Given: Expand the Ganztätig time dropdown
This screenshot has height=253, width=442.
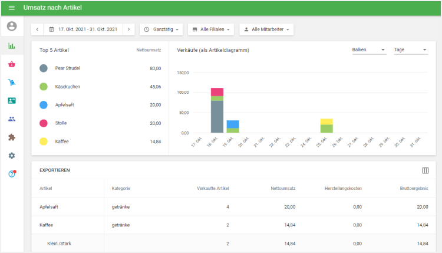Looking at the screenshot, I should click(162, 29).
